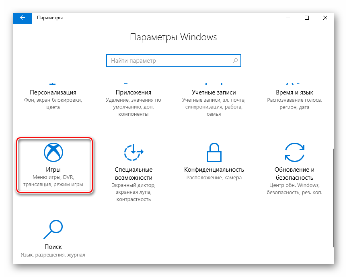
Task: Minimize the Параметры window
Action: point(288,18)
